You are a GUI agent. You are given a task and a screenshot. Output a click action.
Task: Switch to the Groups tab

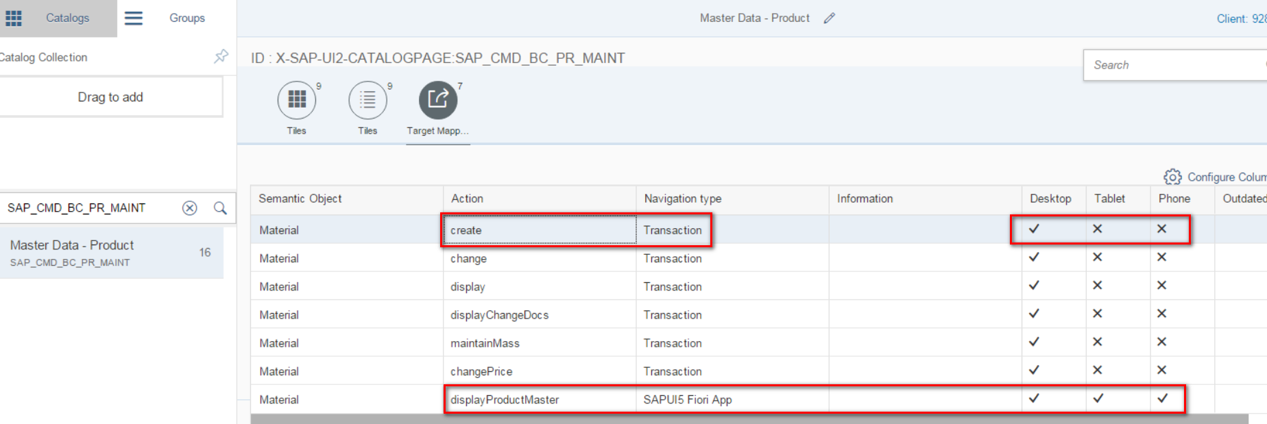point(187,18)
